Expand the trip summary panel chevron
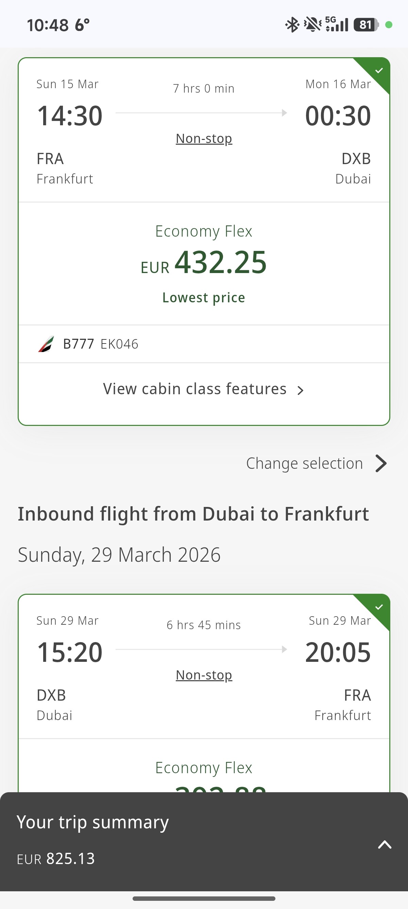The width and height of the screenshot is (408, 909). 385,844
